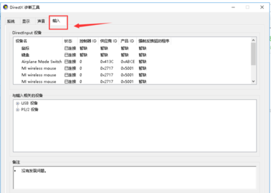Click inside the 备注 notes box
The width and height of the screenshot is (271, 193).
pos(135,178)
